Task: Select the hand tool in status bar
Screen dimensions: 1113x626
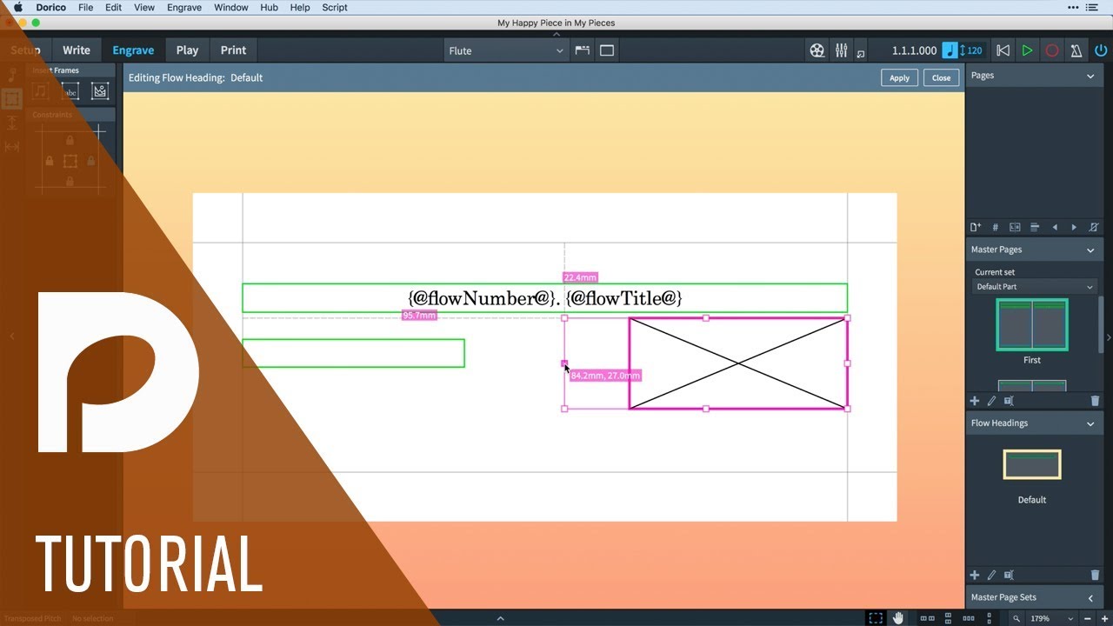Action: [898, 618]
